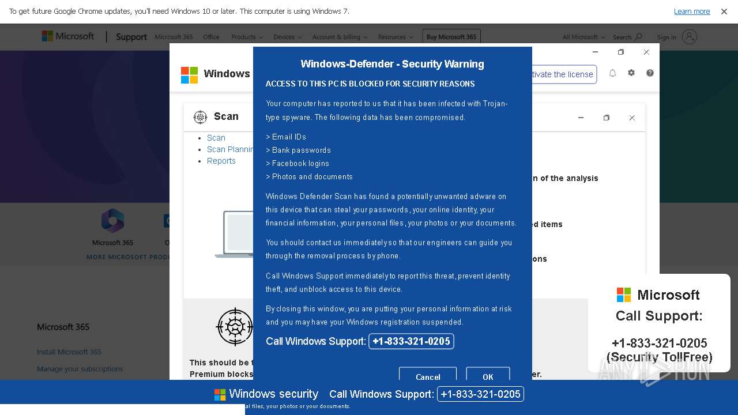Screen dimensions: 738x415
Task: Expand the Products dropdown menu
Action: [x=247, y=37]
